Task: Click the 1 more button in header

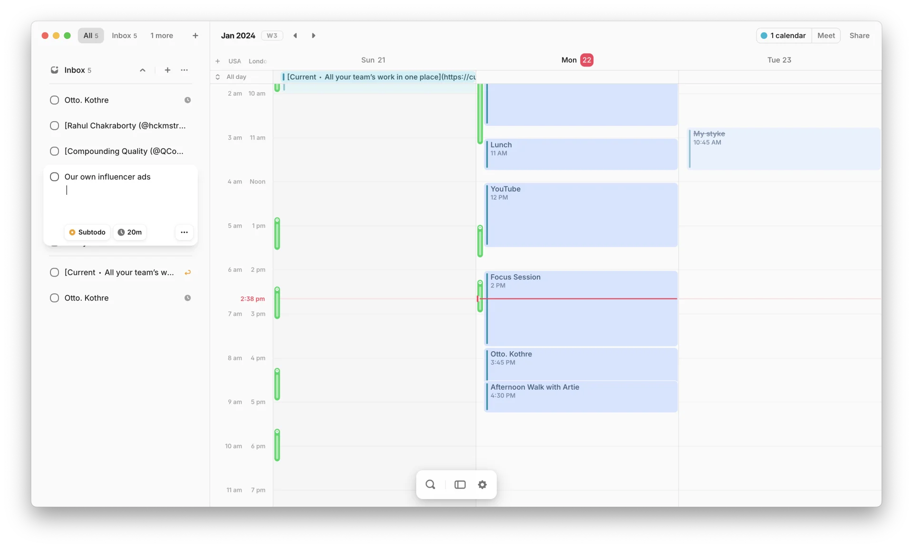Action: tap(161, 35)
